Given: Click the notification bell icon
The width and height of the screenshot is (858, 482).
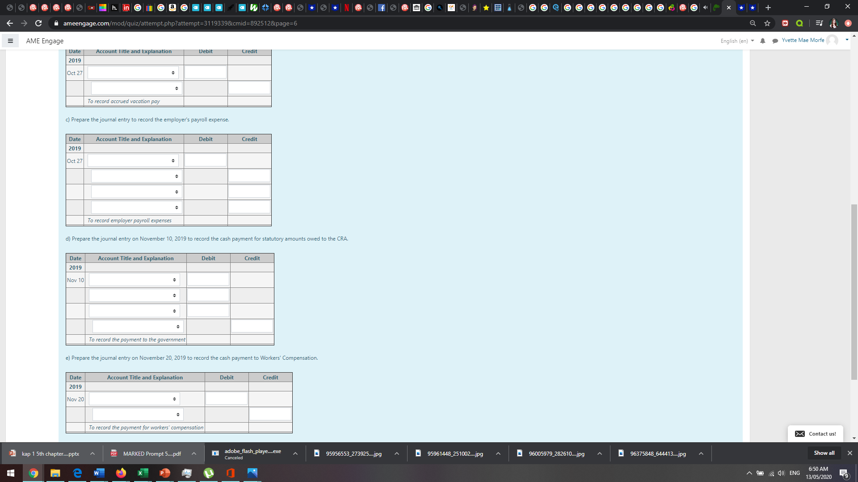Looking at the screenshot, I should [x=762, y=41].
